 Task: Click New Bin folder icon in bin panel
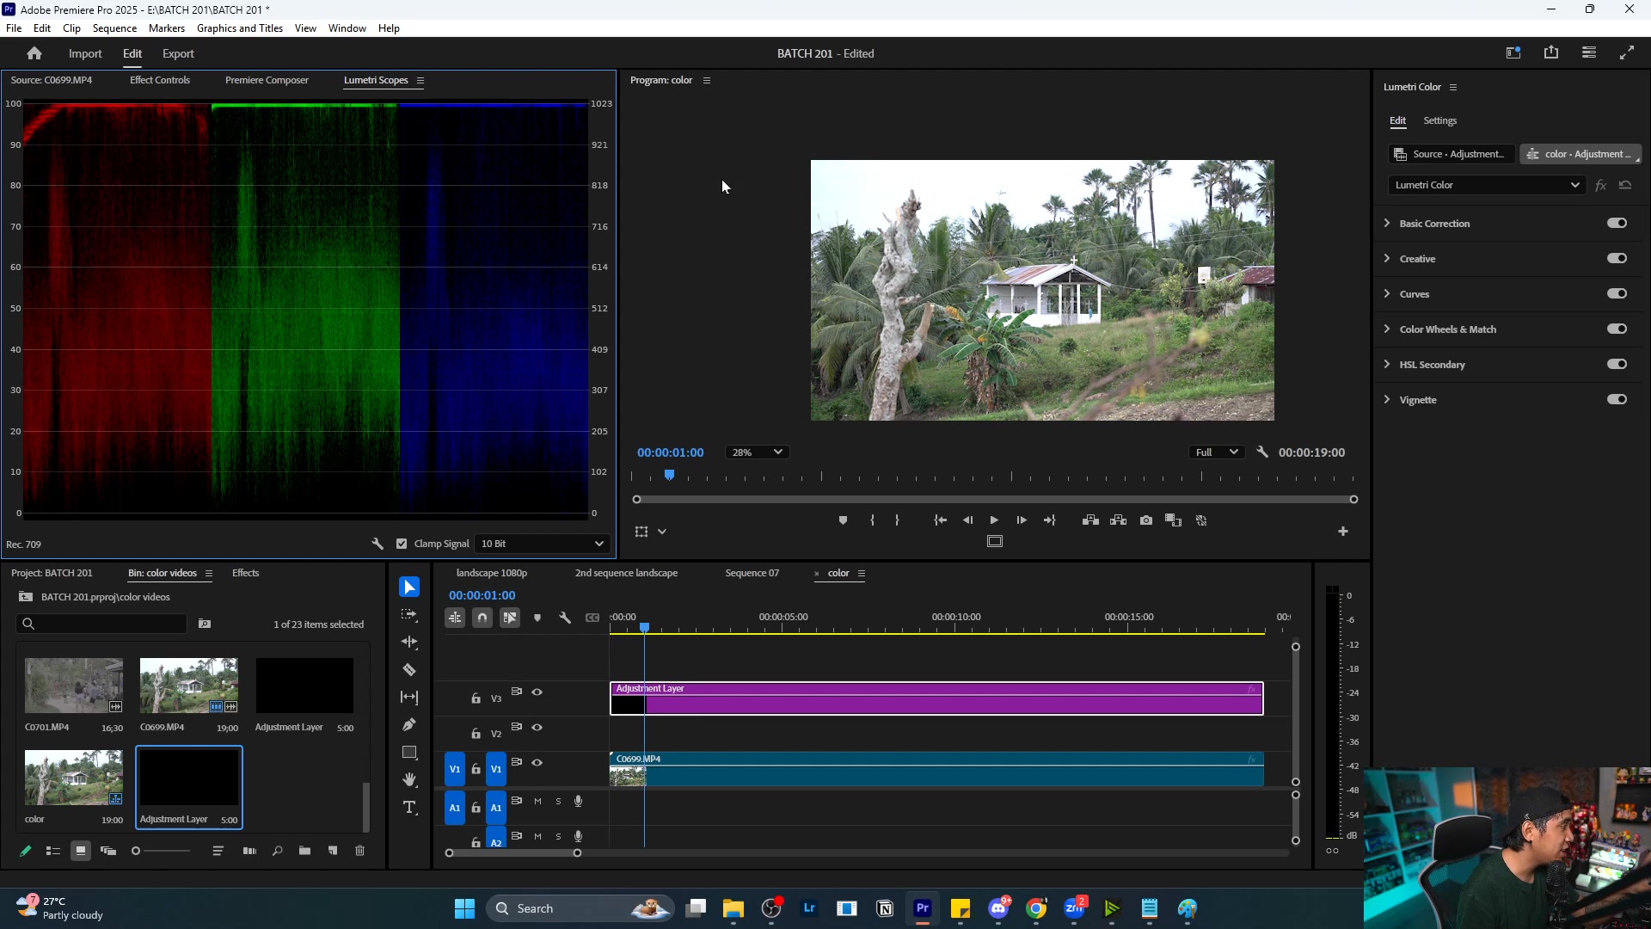[304, 852]
